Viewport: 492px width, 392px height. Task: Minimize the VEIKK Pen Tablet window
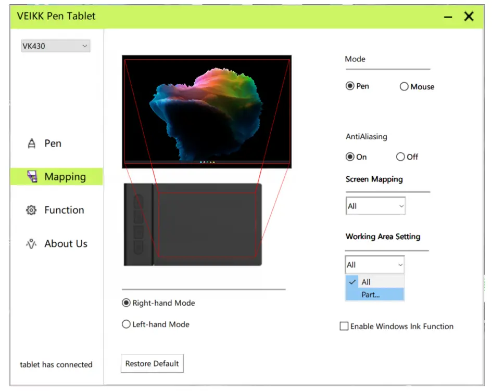coord(448,16)
